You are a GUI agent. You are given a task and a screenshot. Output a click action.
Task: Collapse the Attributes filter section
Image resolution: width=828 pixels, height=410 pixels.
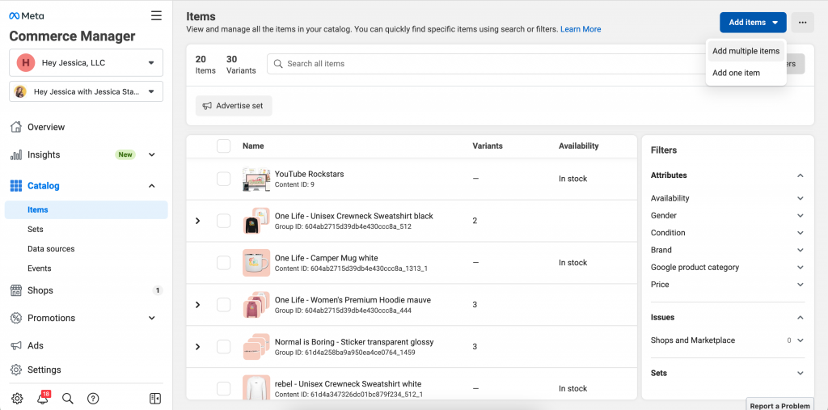coord(801,175)
